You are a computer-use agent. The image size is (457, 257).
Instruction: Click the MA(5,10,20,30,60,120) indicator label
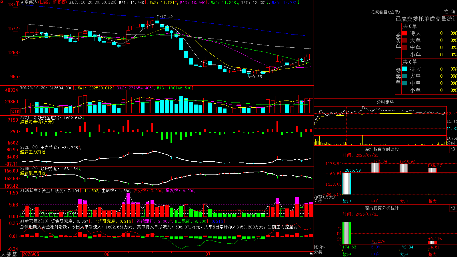pos(93,2)
